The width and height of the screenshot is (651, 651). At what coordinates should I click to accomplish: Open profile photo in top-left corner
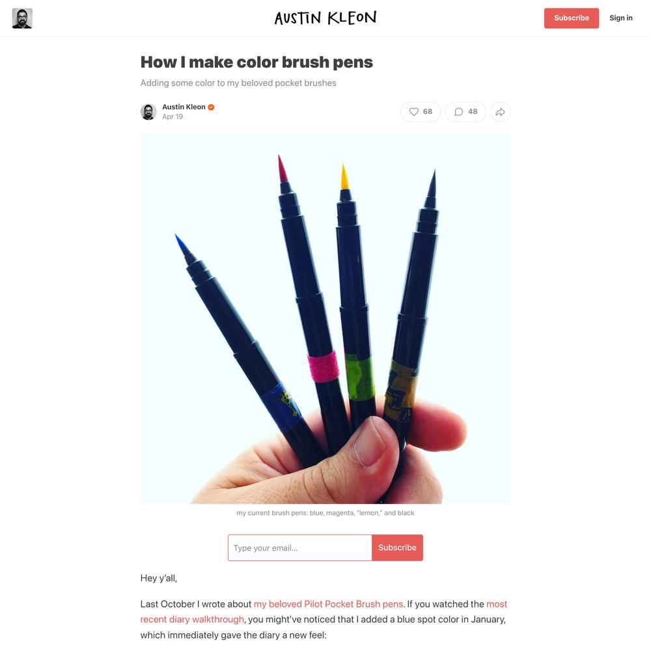[22, 18]
